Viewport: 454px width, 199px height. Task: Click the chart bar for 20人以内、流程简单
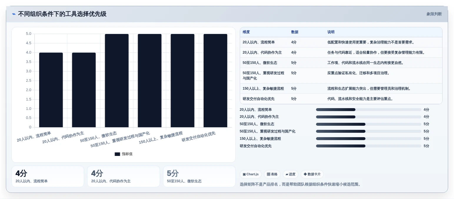click(51, 90)
